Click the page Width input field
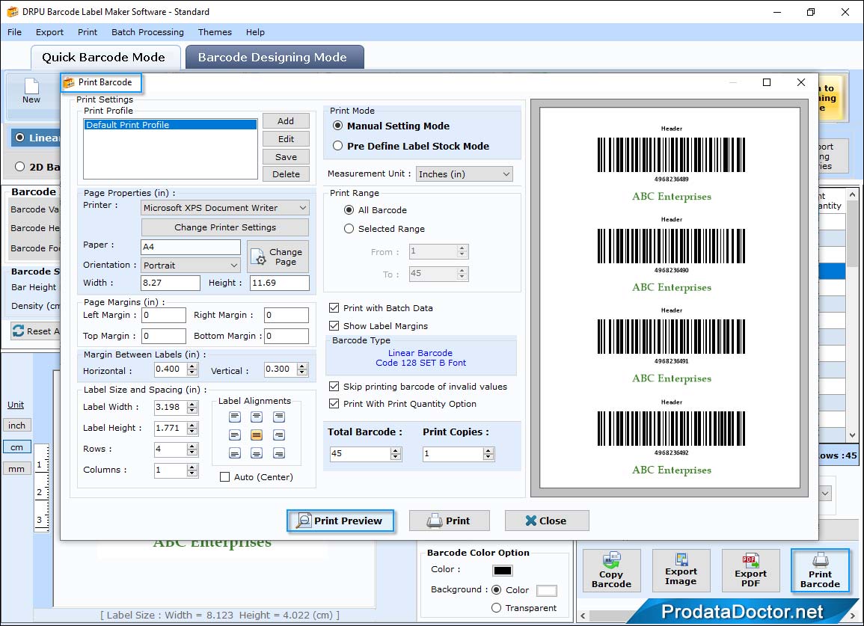Screen dimensions: 864x626 tap(171, 283)
